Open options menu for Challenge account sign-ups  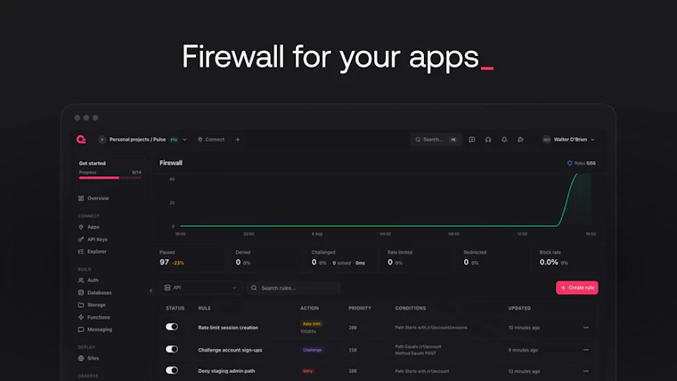[x=586, y=350]
